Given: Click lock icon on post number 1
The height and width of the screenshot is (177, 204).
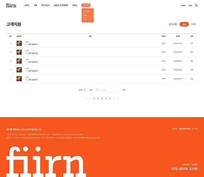Looking at the screenshot, I should (26, 80).
